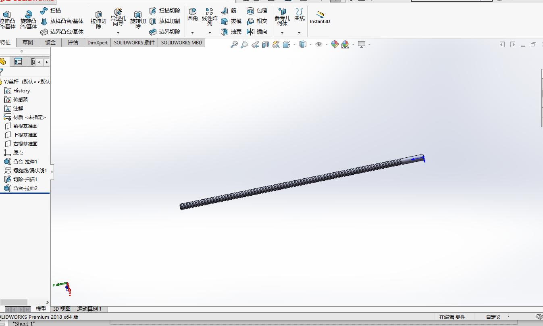Select the 切除-扫描1 swept cut feature
The image size is (543, 326).
click(x=21, y=180)
